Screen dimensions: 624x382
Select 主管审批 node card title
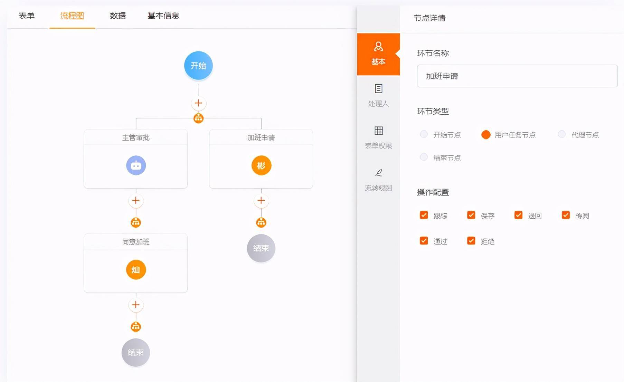[x=136, y=137]
